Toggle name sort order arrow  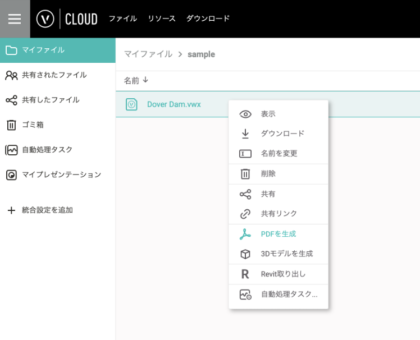145,80
